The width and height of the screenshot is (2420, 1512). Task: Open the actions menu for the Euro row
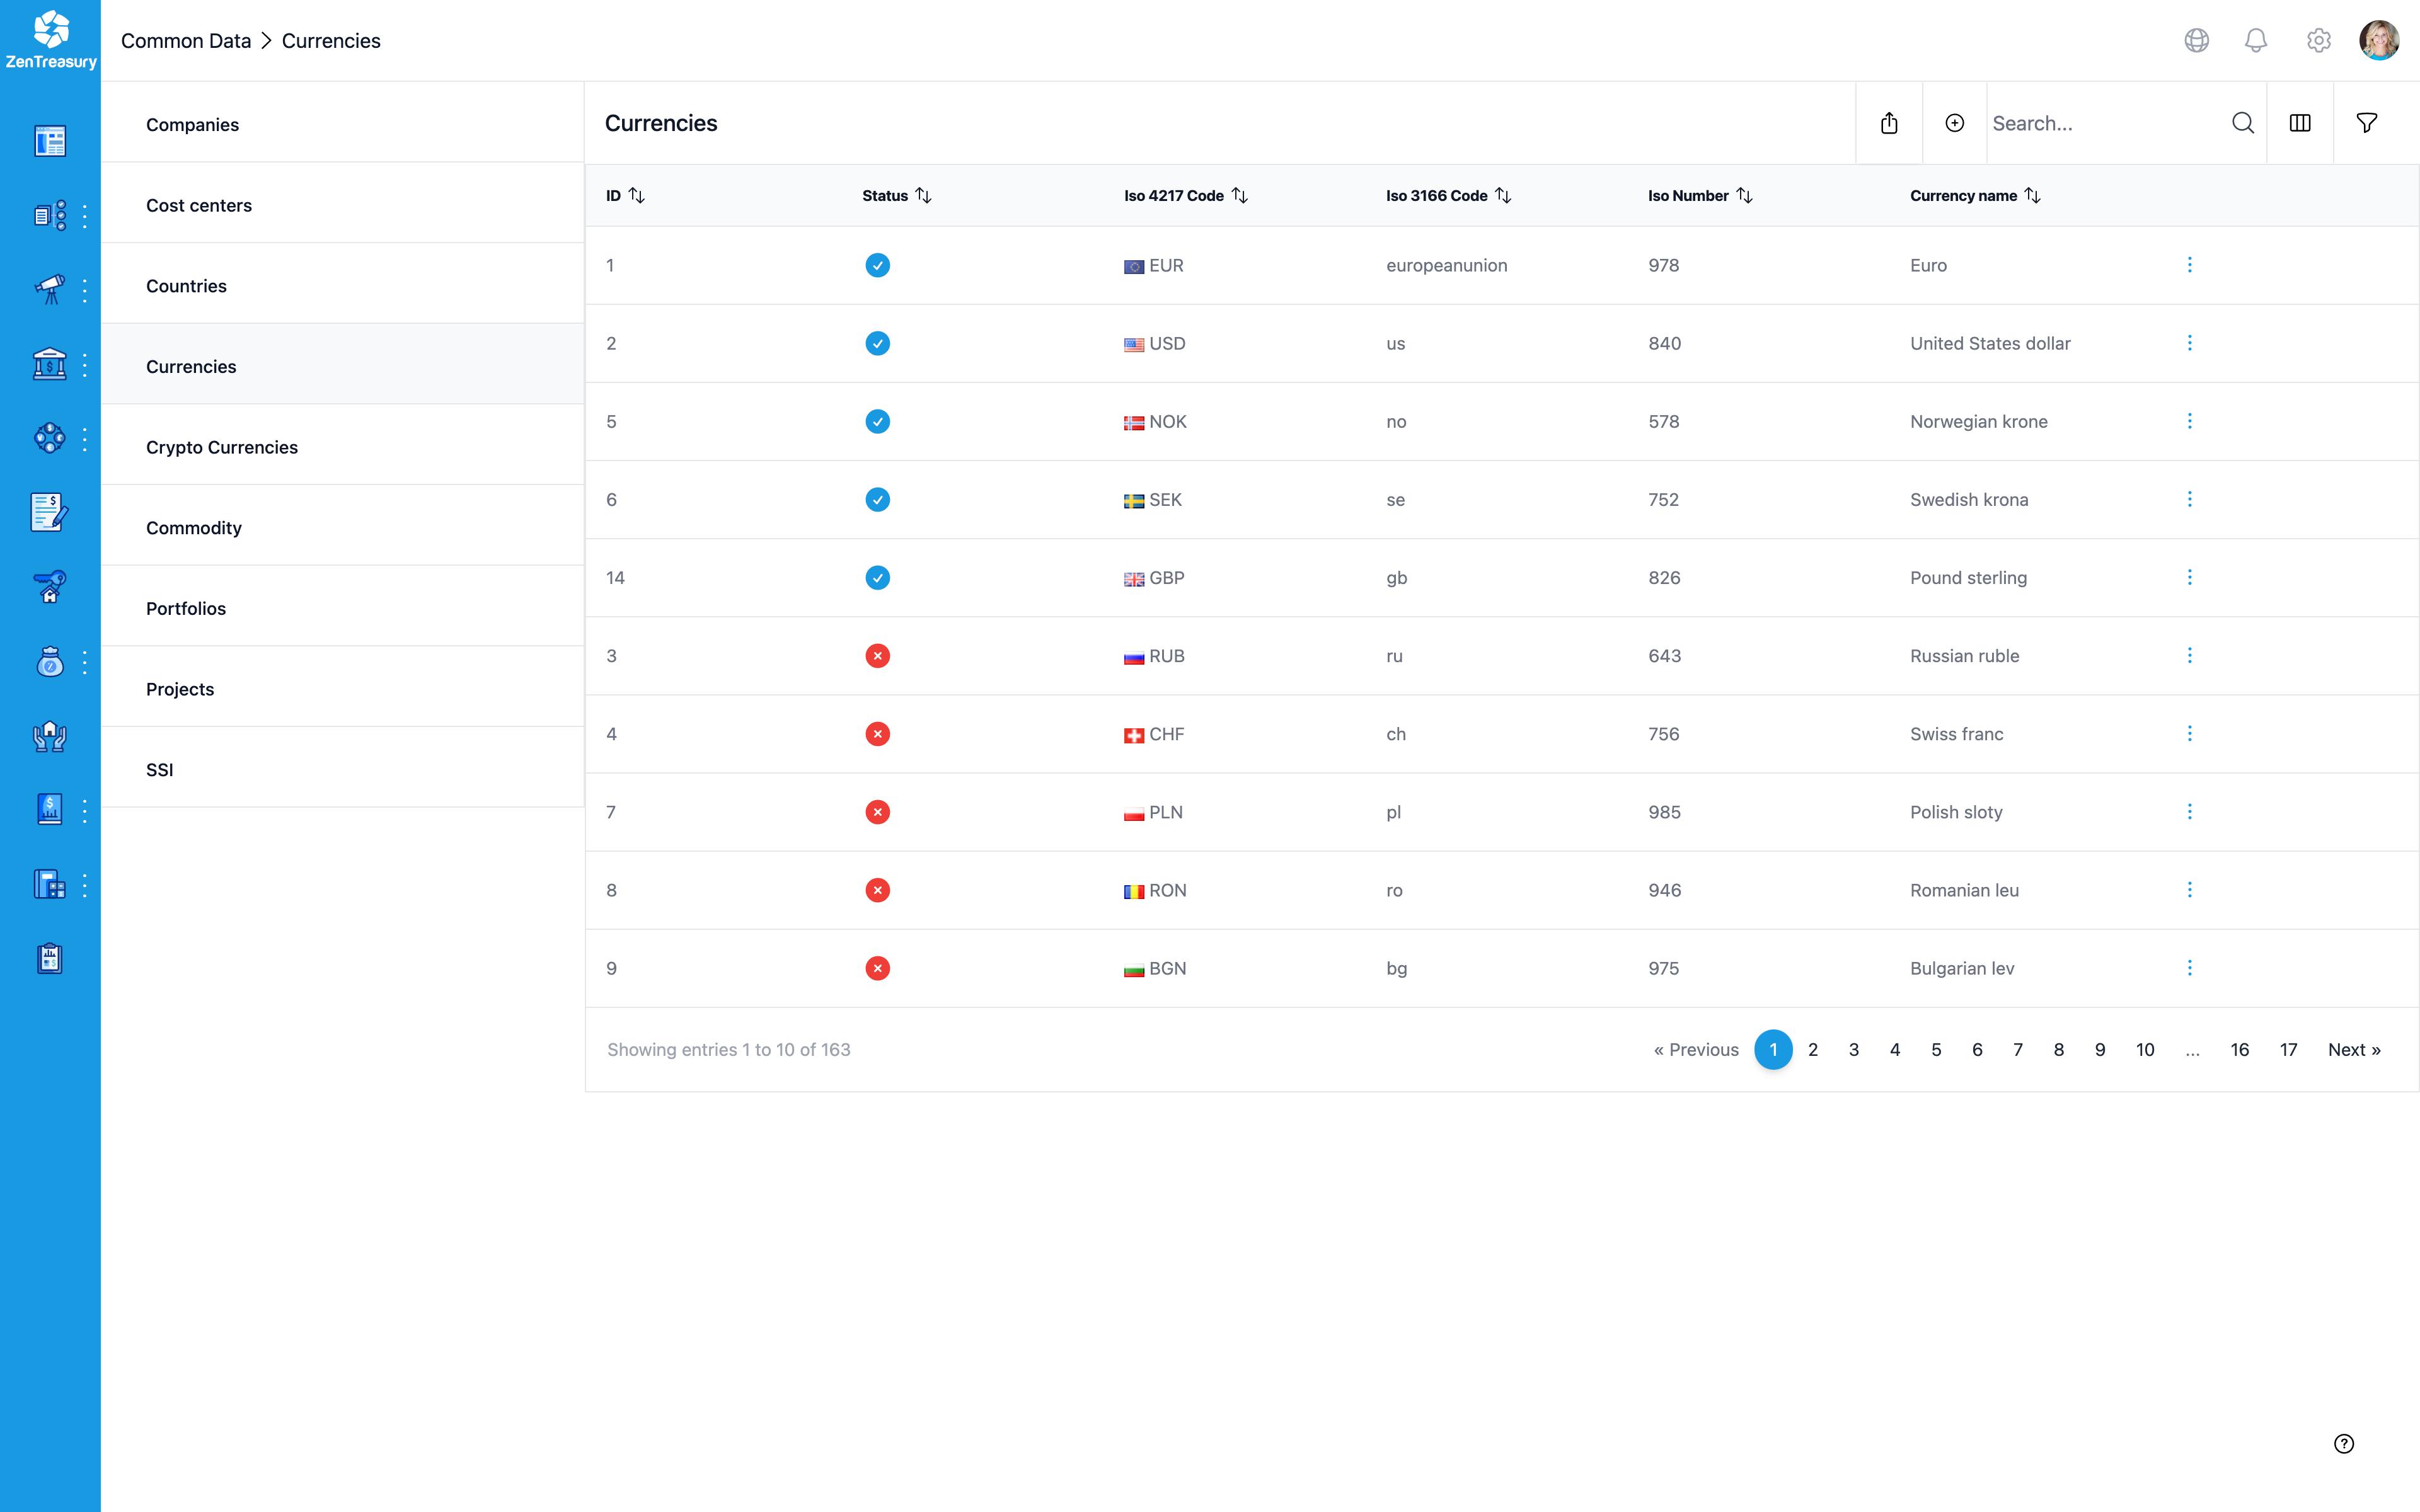point(2189,265)
